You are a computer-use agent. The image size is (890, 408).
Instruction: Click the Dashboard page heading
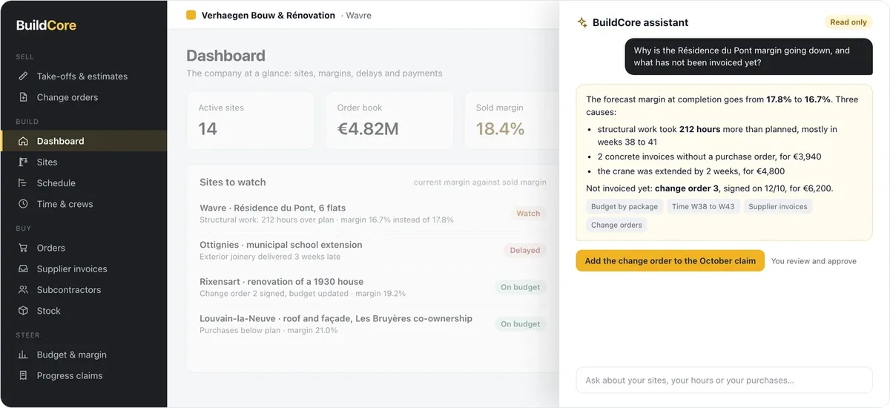225,56
